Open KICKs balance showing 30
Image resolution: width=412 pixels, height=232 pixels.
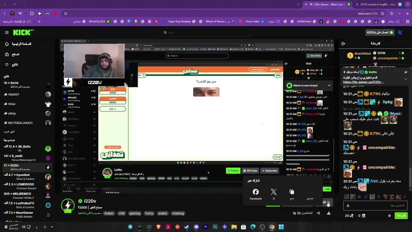349,216
